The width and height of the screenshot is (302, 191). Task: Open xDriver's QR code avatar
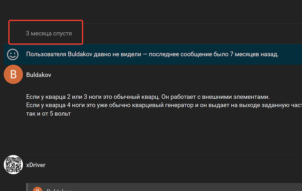[13, 165]
